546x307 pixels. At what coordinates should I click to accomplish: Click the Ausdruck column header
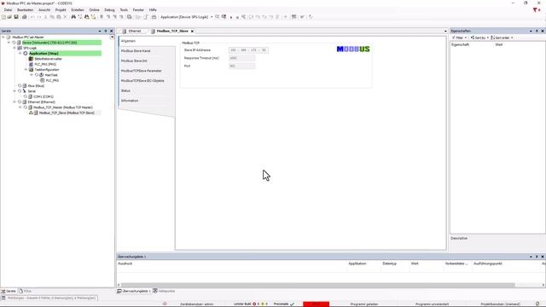[125, 264]
